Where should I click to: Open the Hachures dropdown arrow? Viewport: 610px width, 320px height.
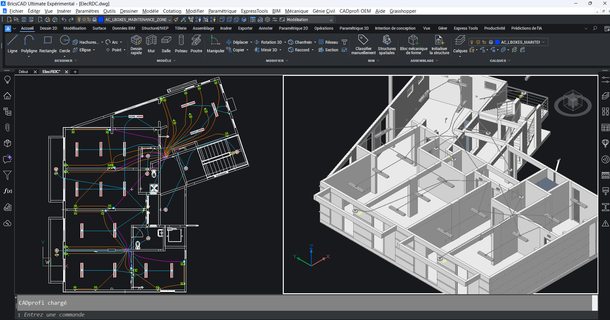pos(102,42)
